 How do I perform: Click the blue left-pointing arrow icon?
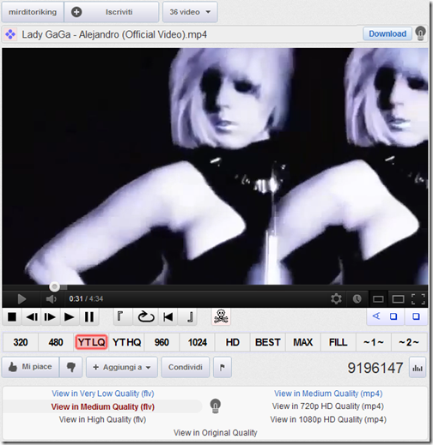pyautogui.click(x=376, y=316)
